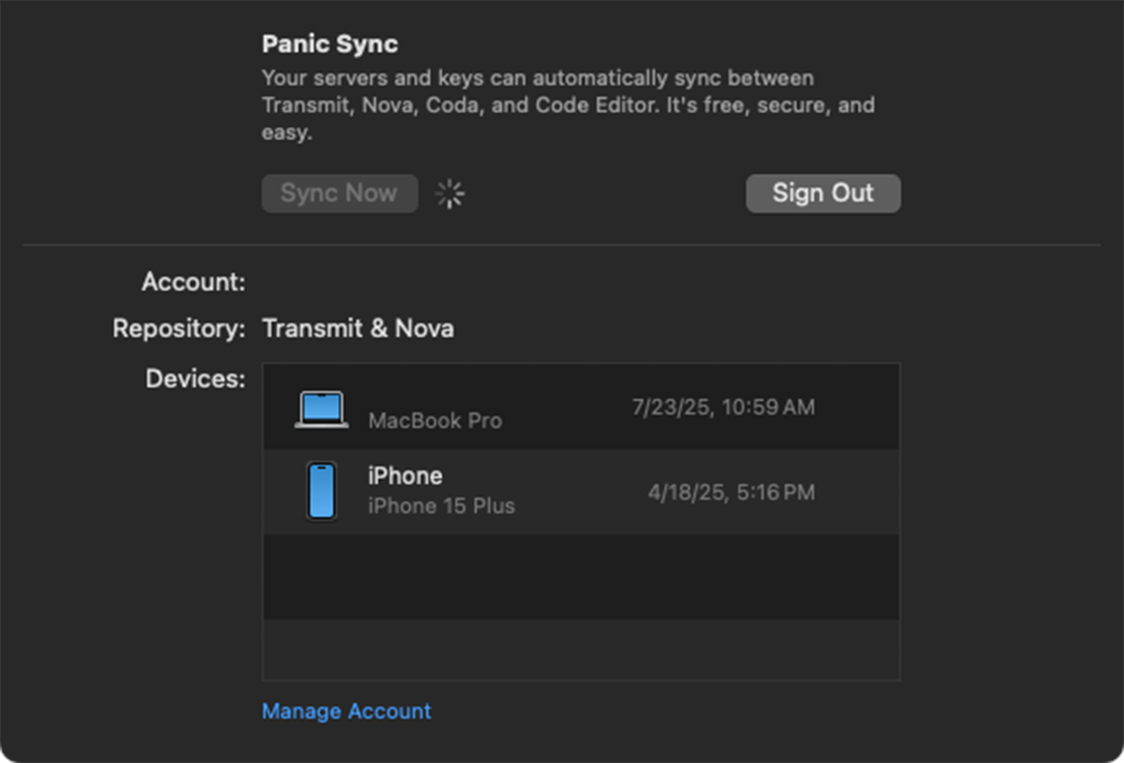1124x763 pixels.
Task: Click the 7/23/25, 10:59 AM timestamp
Action: point(723,407)
